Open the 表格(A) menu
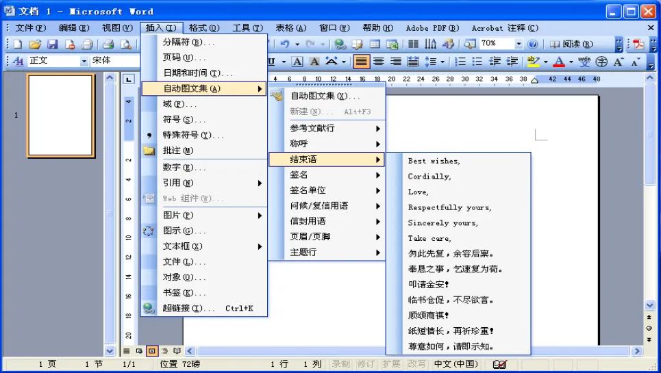 291,28
